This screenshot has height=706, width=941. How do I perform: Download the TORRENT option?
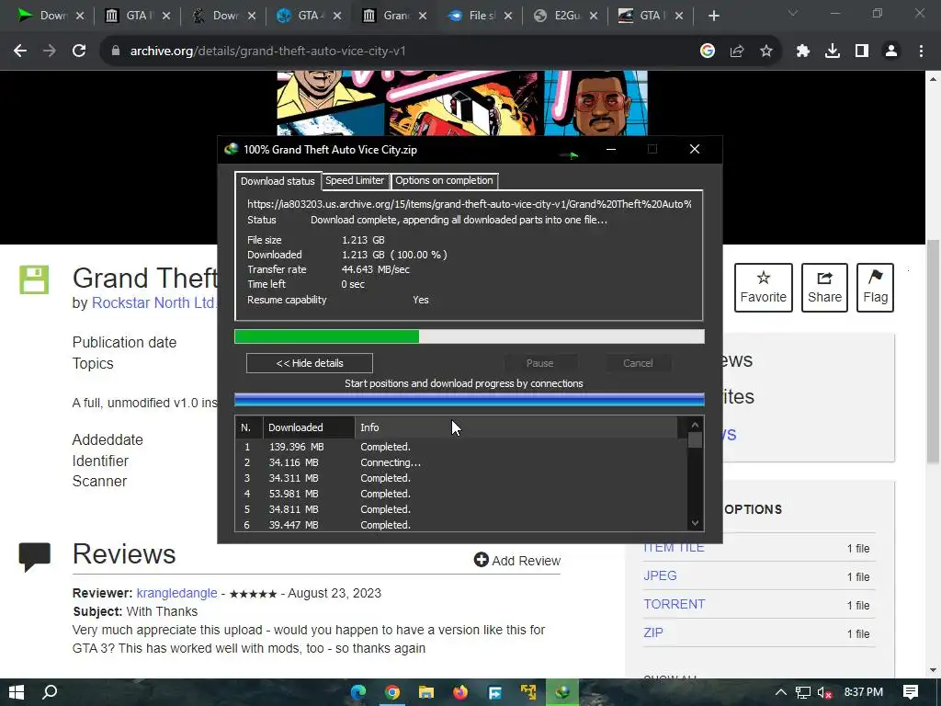[674, 604]
